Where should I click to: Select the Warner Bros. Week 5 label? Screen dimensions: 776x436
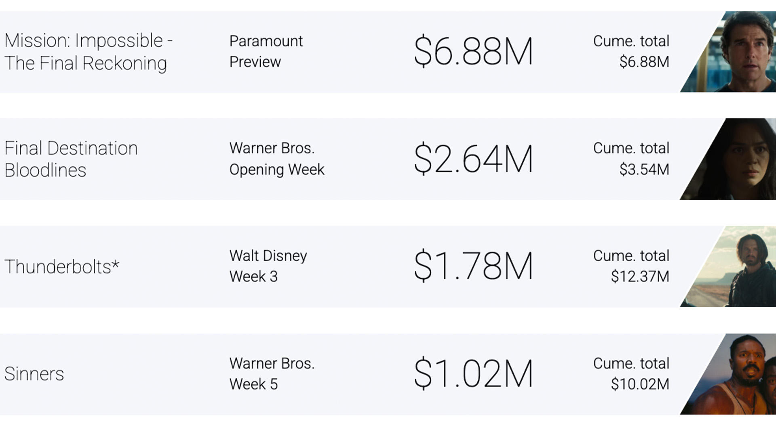272,373
